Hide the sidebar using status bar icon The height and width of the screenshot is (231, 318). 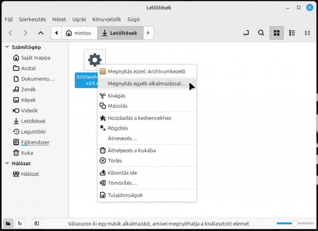click(36, 223)
